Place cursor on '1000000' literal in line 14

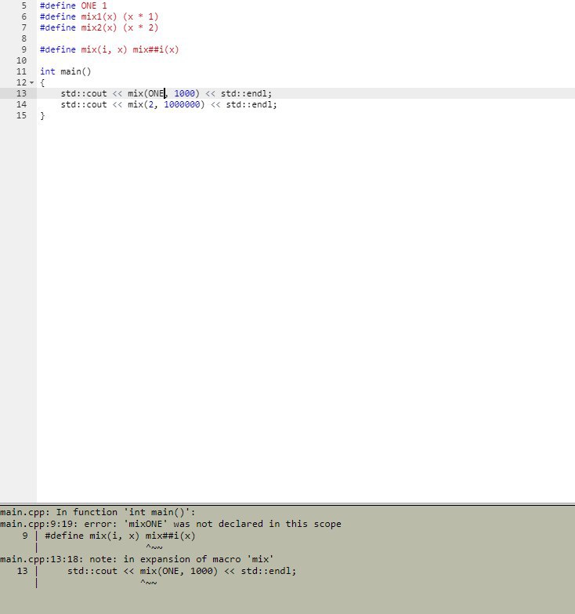click(x=182, y=104)
